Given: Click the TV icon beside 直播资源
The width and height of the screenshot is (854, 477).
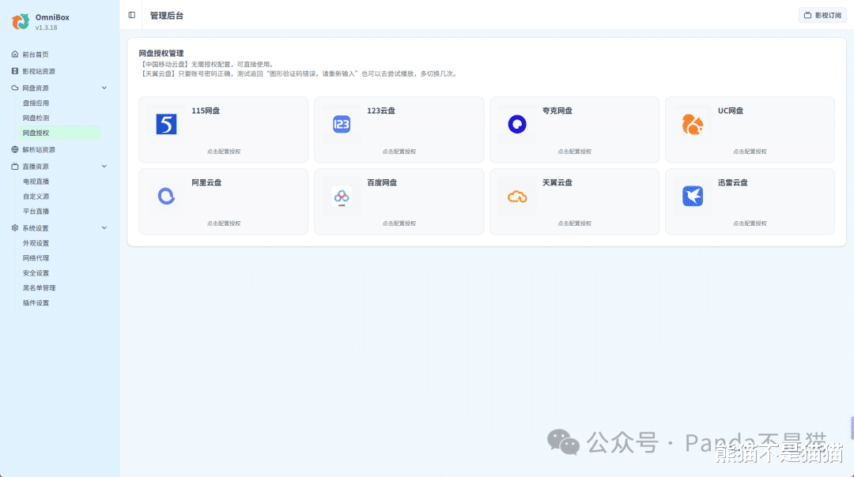Looking at the screenshot, I should click(x=15, y=167).
